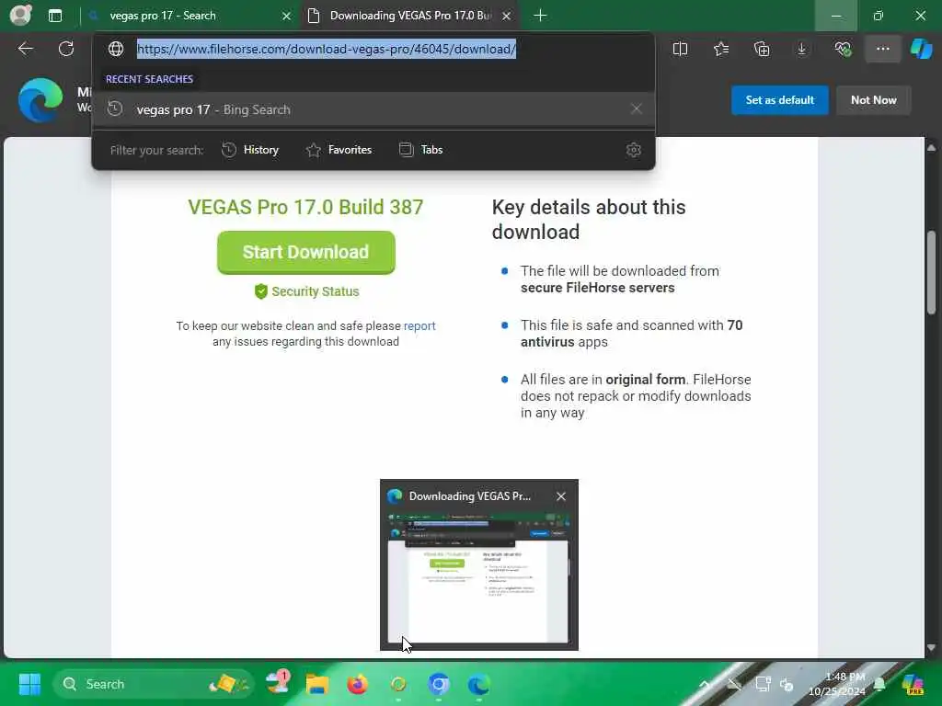
Task: Open the Favorites star toolbar icon
Action: pyautogui.click(x=721, y=49)
